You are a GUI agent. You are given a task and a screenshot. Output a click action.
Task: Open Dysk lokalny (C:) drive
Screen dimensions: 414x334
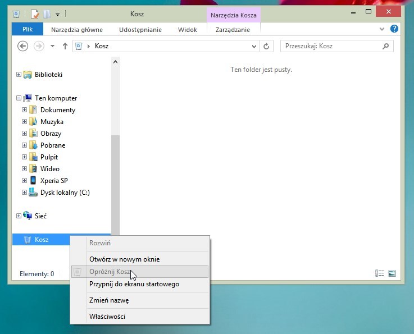click(x=65, y=193)
